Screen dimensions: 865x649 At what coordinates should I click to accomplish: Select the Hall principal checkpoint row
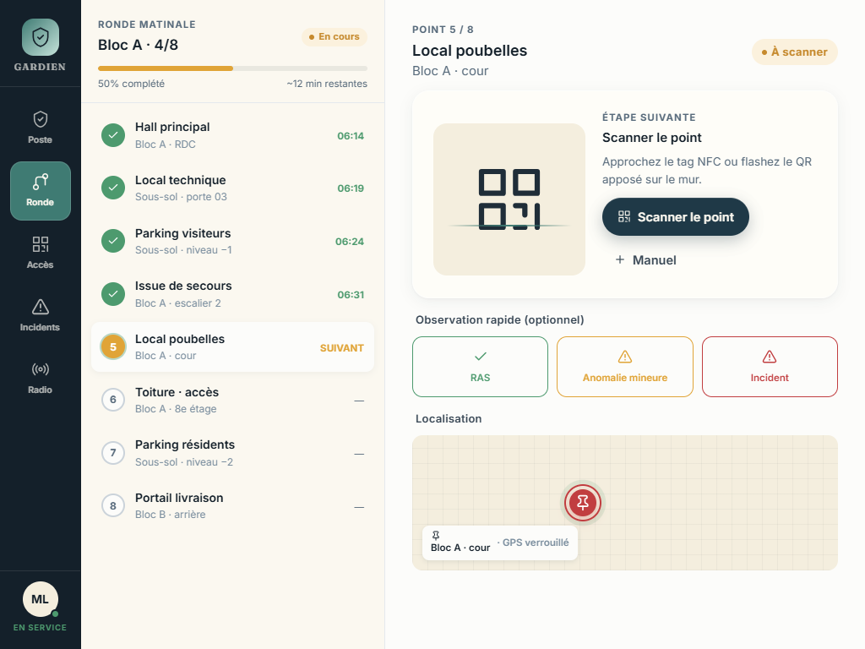[x=232, y=135]
